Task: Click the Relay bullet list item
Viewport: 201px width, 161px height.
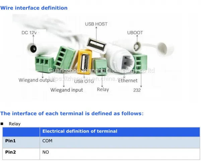Action: click(15, 124)
